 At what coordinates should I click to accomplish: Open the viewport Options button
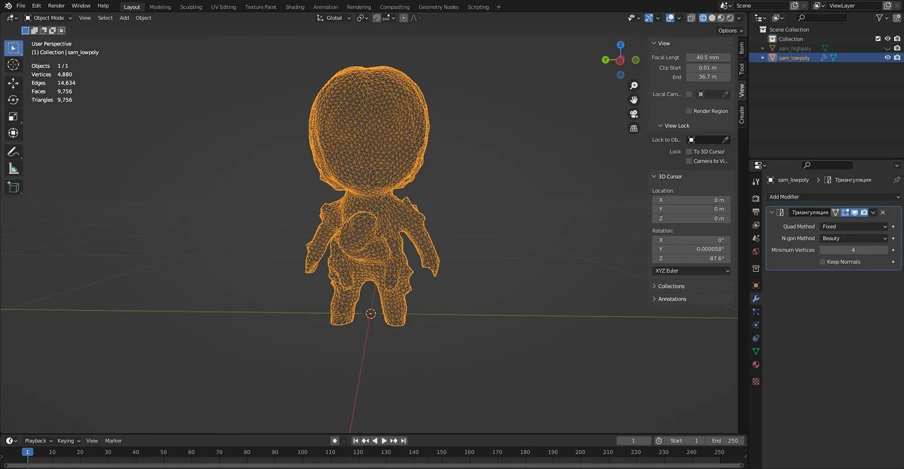coord(730,30)
